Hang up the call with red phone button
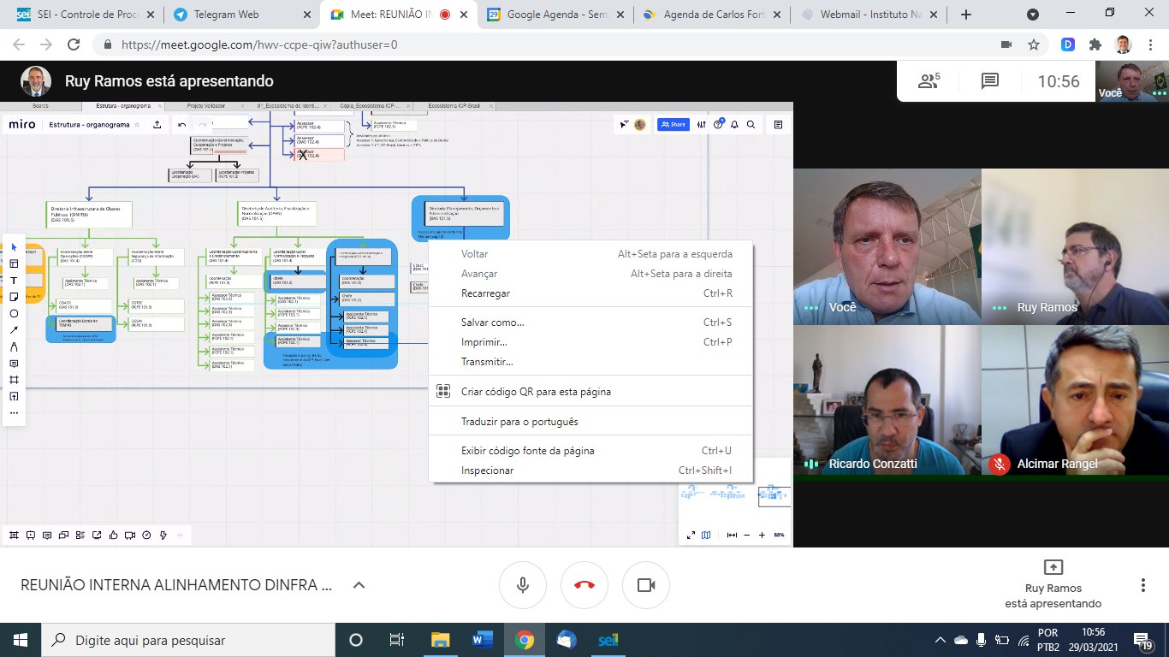This screenshot has width=1169, height=657. point(584,585)
